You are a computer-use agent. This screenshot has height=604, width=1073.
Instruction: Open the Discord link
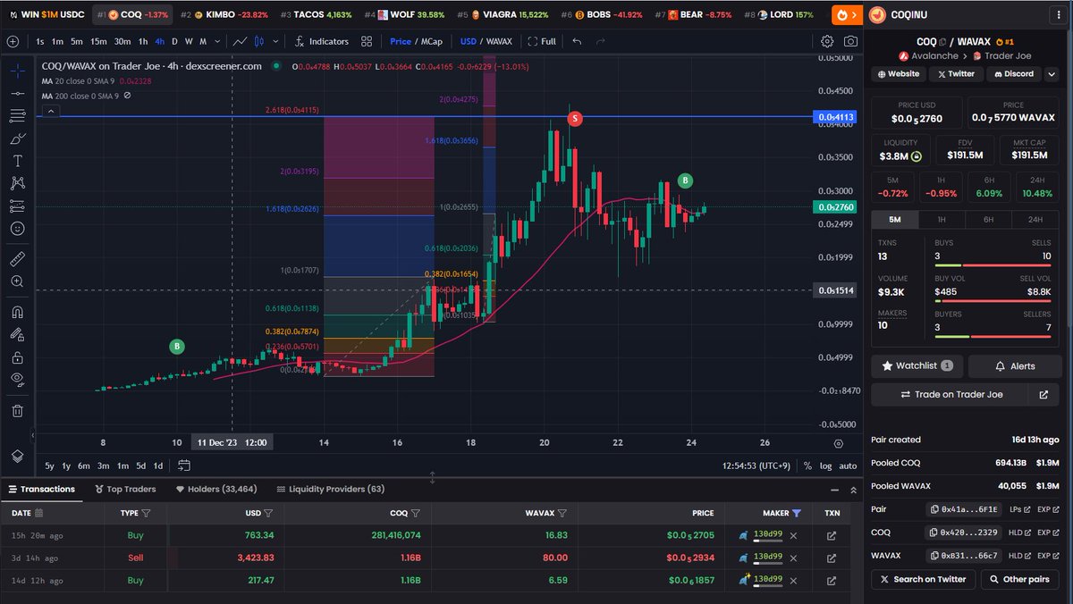1012,74
